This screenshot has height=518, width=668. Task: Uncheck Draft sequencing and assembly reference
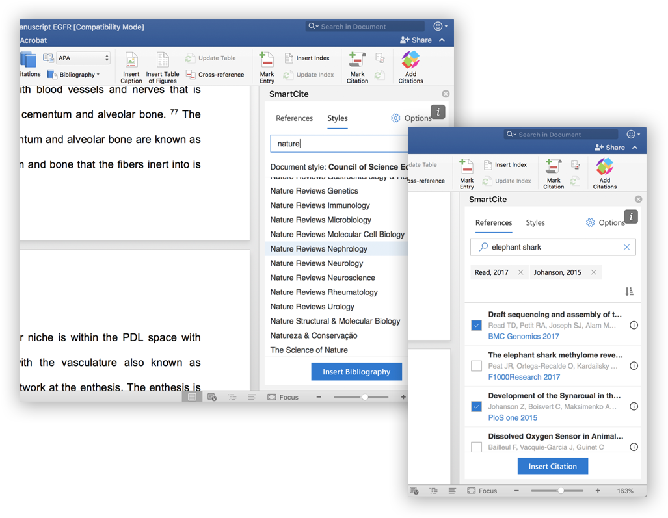tap(476, 325)
